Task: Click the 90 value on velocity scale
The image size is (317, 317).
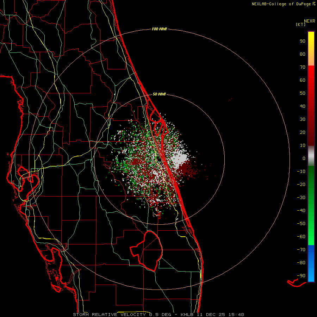Action: [303, 41]
